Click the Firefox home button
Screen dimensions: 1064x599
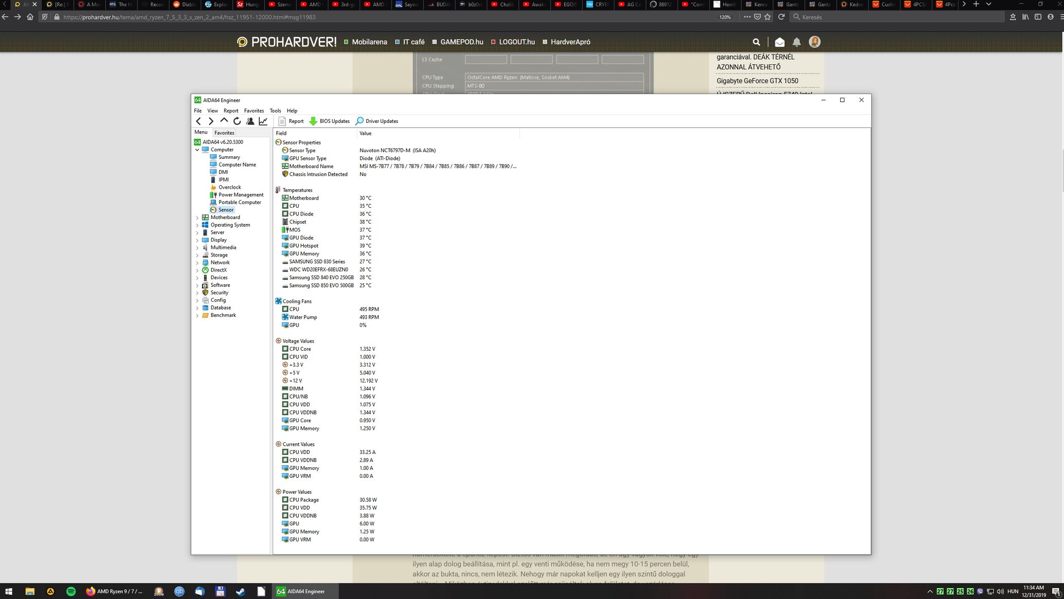coord(30,17)
